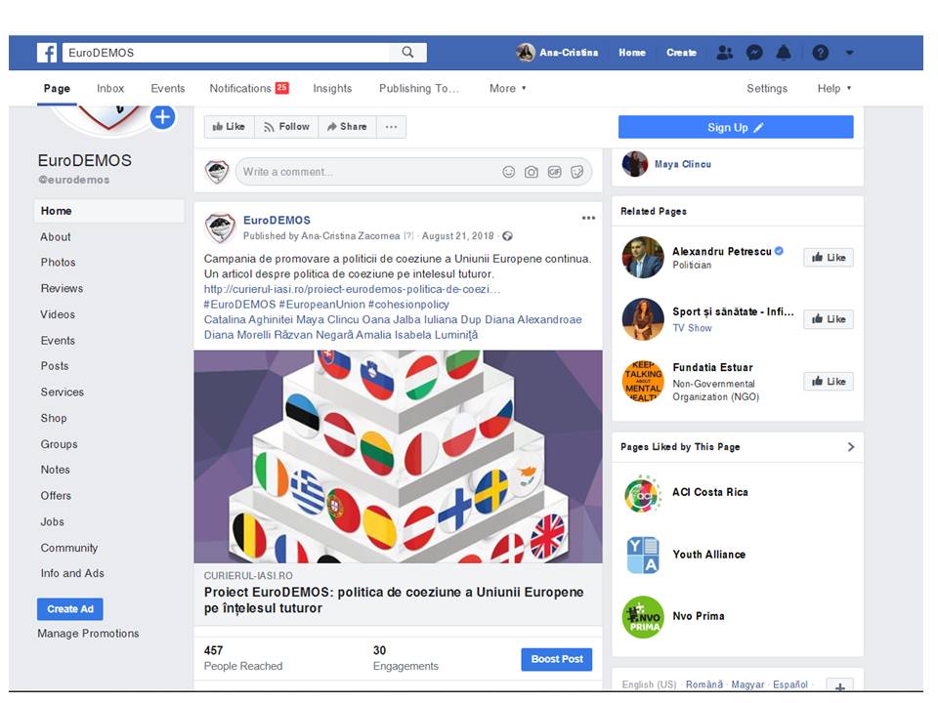
Task: Go to Home in the top bar
Action: tap(632, 53)
